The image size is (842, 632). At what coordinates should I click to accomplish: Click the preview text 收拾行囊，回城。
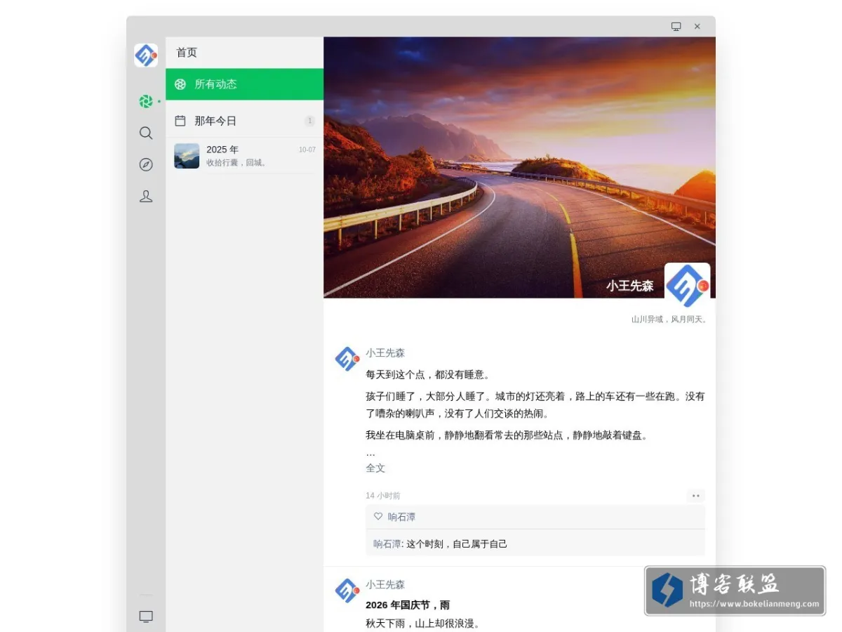pos(236,163)
